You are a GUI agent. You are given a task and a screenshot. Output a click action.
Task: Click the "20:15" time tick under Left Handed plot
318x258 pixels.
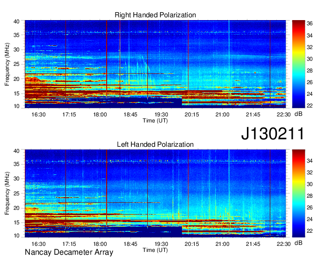point(192,244)
